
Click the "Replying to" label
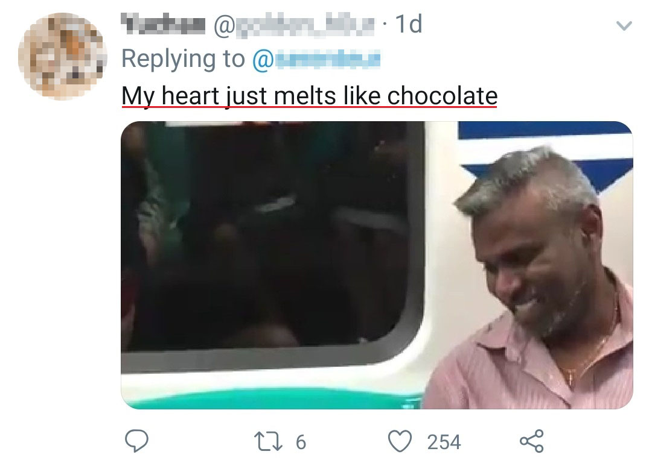pos(183,59)
